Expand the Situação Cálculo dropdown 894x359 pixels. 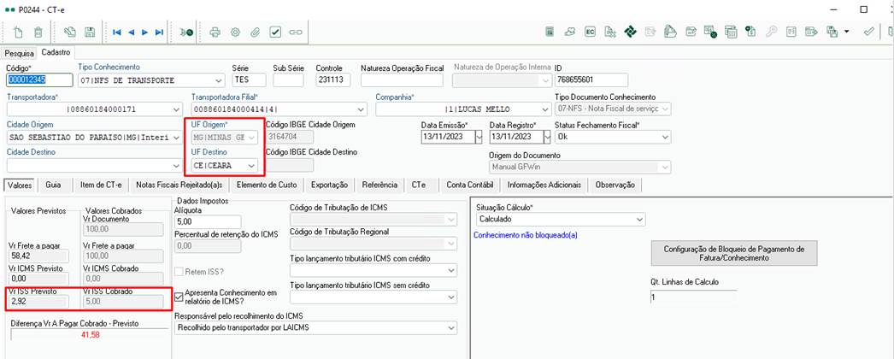(x=638, y=220)
